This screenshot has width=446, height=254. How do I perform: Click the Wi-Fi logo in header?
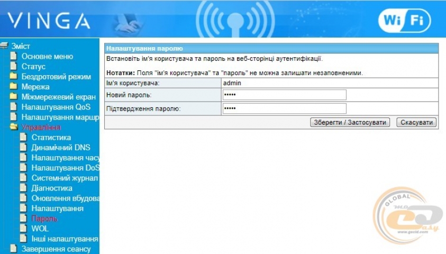pos(404,21)
